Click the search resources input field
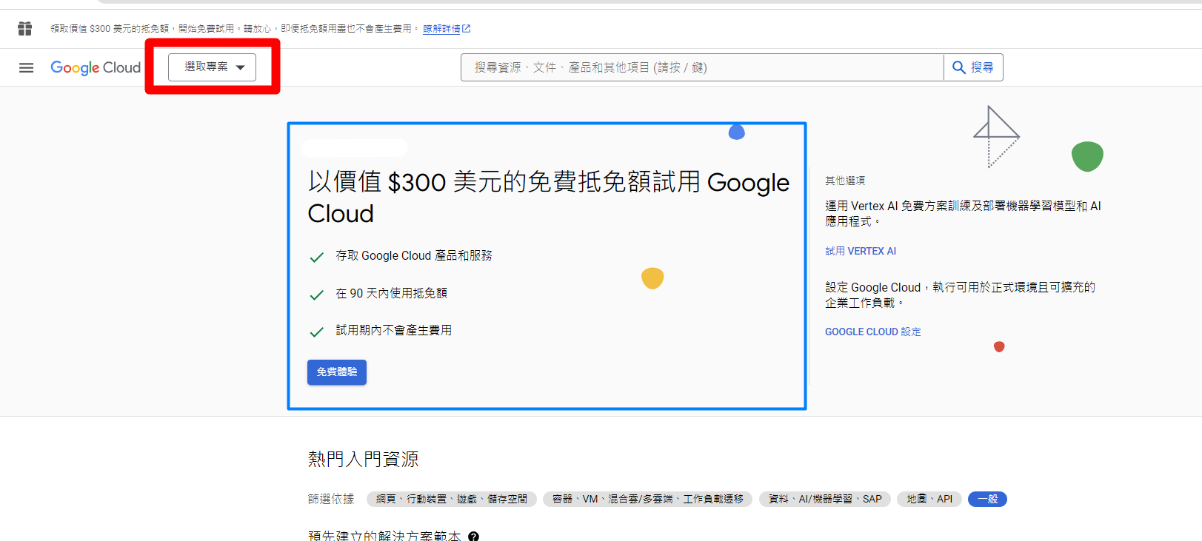 (702, 67)
